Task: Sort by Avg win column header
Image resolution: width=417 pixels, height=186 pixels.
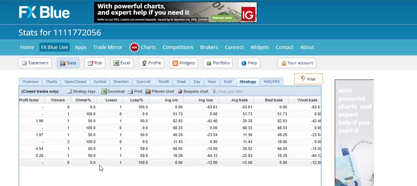Action: (167, 100)
